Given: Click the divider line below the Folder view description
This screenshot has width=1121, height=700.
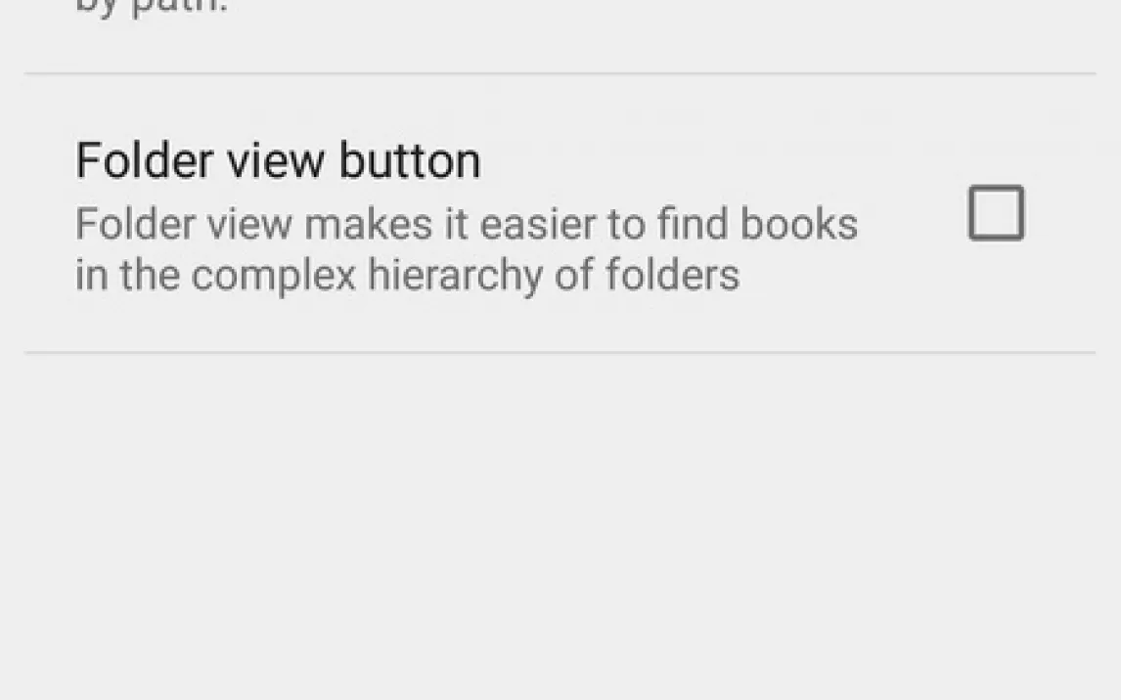Looking at the screenshot, I should [x=560, y=352].
